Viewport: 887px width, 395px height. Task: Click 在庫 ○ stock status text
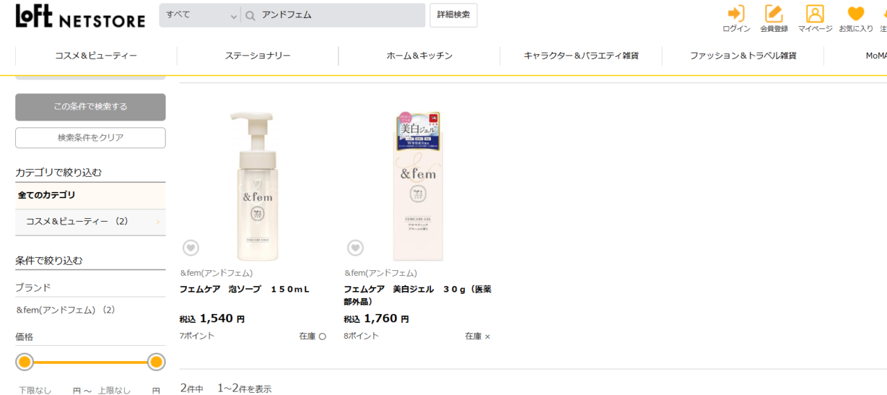pos(313,336)
